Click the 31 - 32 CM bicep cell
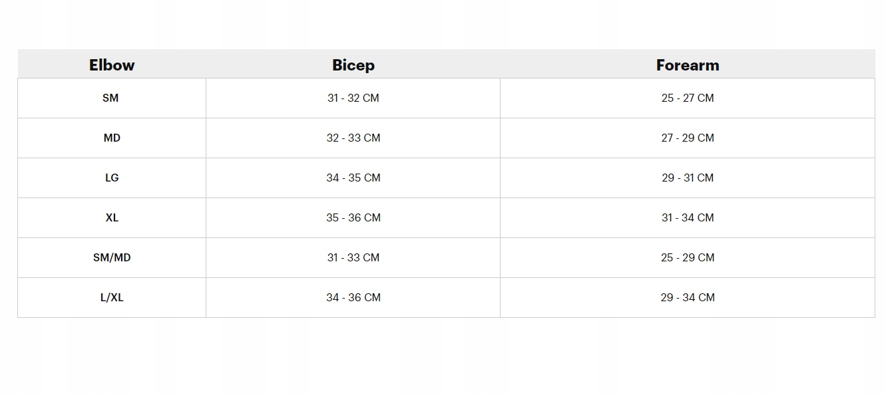This screenshot has height=395, width=886. [353, 98]
